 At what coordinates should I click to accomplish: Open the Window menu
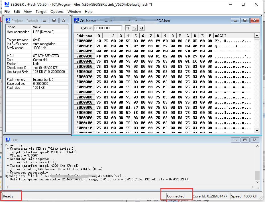(x=74, y=12)
